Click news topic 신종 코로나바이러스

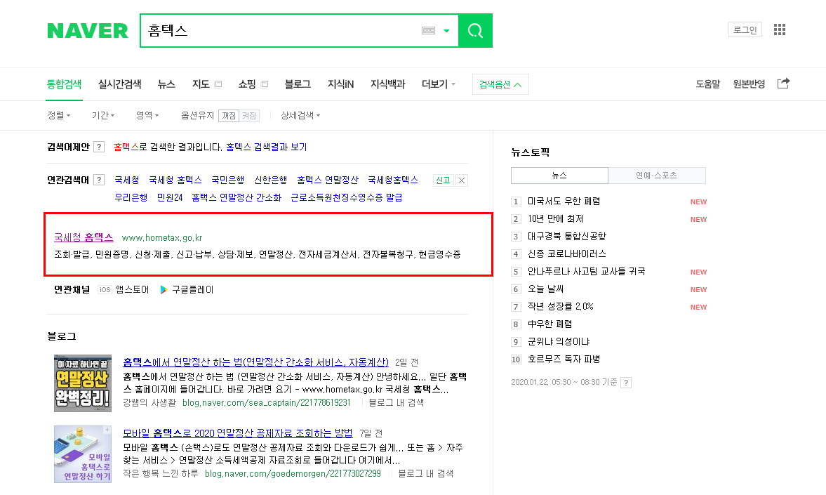(567, 253)
